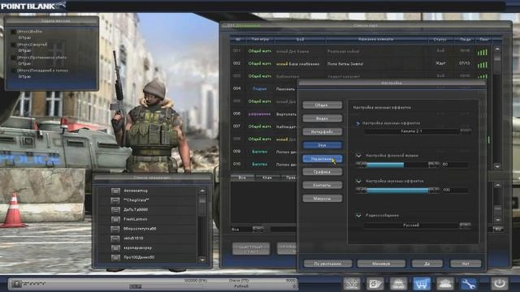Image resolution: width=520 pixels, height=292 pixels.
Task: Open the shop via shopping cart icon
Action: tap(422, 284)
